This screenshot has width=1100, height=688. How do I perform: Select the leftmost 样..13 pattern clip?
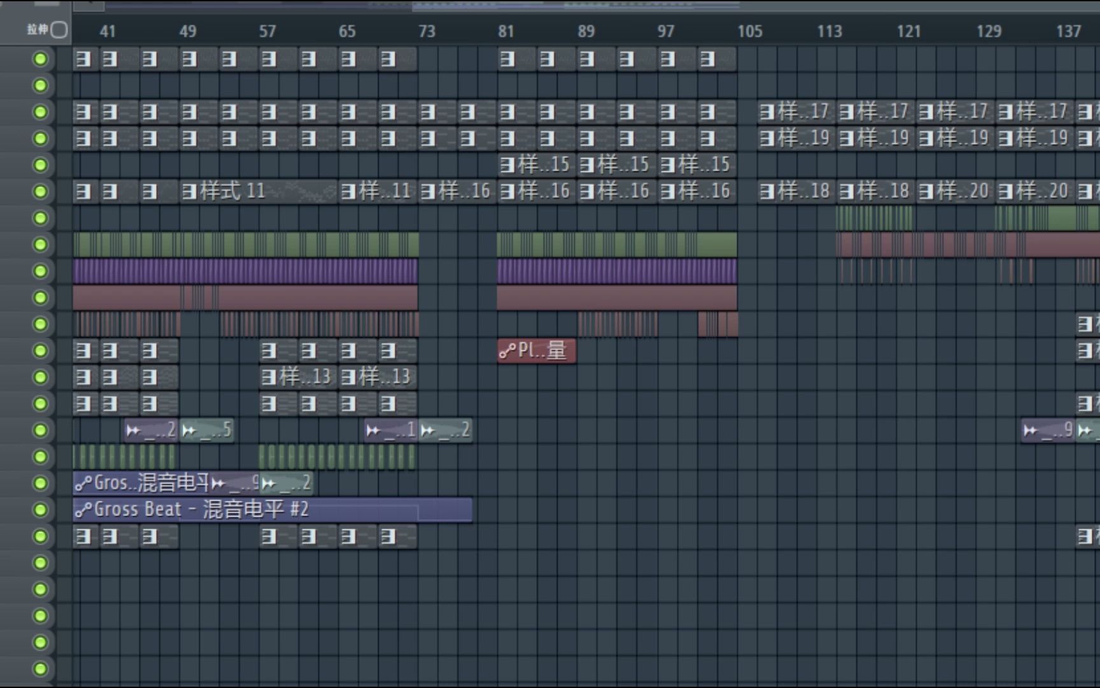click(x=298, y=377)
